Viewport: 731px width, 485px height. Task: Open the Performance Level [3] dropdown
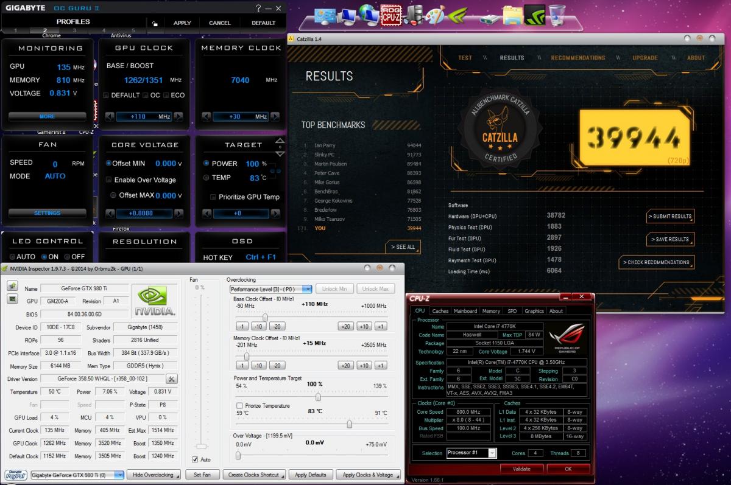point(270,289)
